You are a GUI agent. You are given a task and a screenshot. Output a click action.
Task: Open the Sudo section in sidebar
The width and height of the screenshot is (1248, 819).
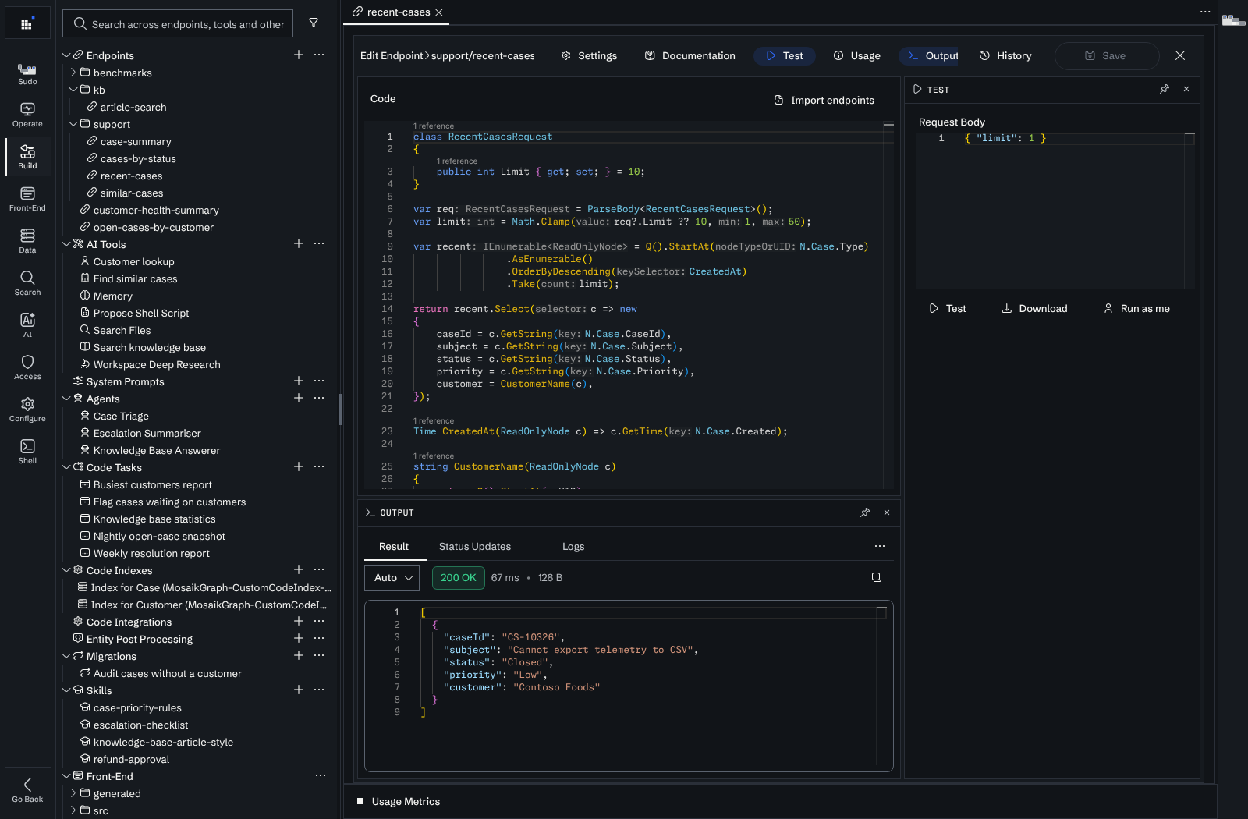[27, 74]
